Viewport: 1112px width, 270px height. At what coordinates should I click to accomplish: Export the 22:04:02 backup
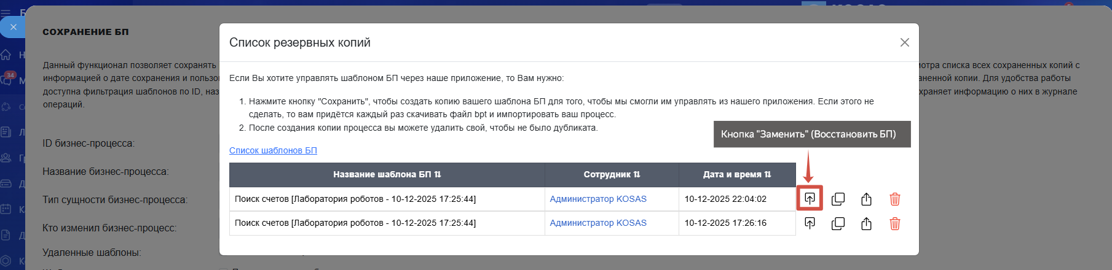pyautogui.click(x=866, y=199)
